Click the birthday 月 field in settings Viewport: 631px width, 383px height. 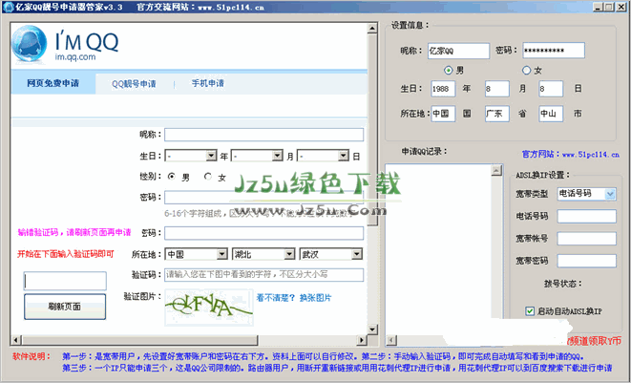(x=497, y=89)
